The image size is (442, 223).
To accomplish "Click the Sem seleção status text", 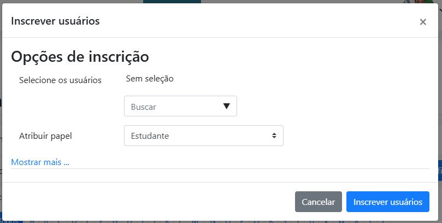I will tap(149, 79).
